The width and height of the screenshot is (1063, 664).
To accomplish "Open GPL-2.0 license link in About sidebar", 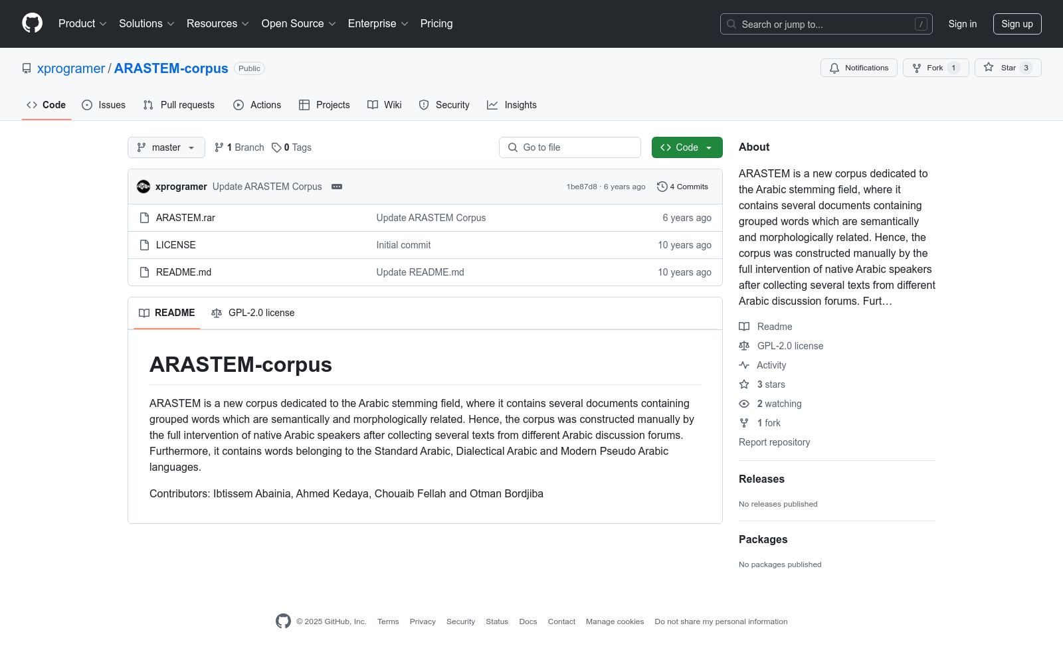I will 781,346.
